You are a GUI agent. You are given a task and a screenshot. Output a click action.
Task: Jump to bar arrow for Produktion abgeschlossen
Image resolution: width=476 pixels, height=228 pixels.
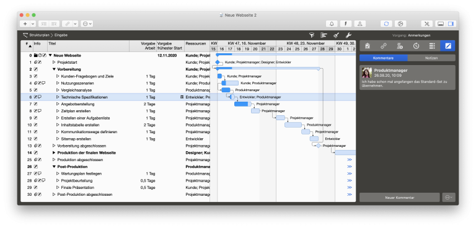(350, 160)
